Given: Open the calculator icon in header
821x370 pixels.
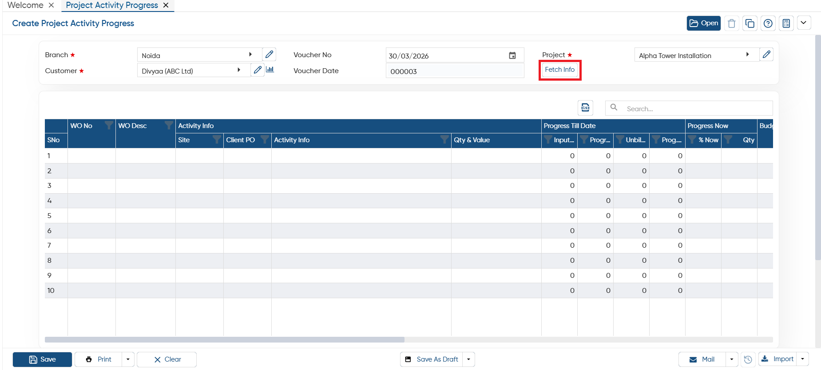Looking at the screenshot, I should tap(786, 23).
